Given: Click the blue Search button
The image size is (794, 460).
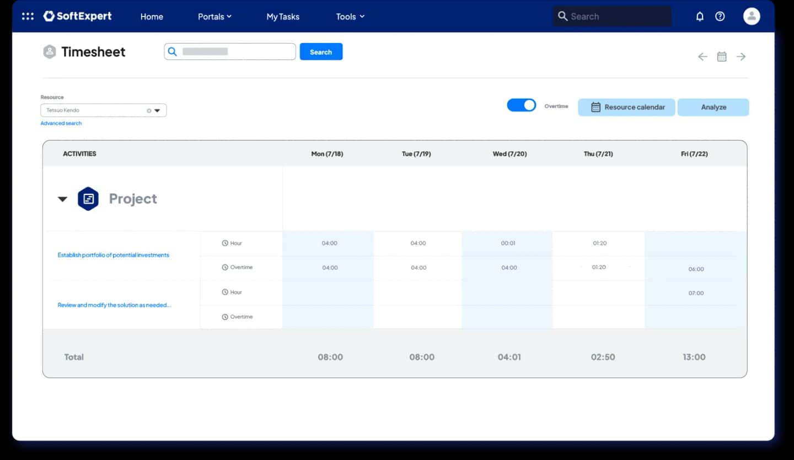Looking at the screenshot, I should (x=321, y=52).
